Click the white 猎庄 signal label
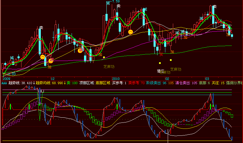This screenshot has height=143, width=243. (x=160, y=71)
